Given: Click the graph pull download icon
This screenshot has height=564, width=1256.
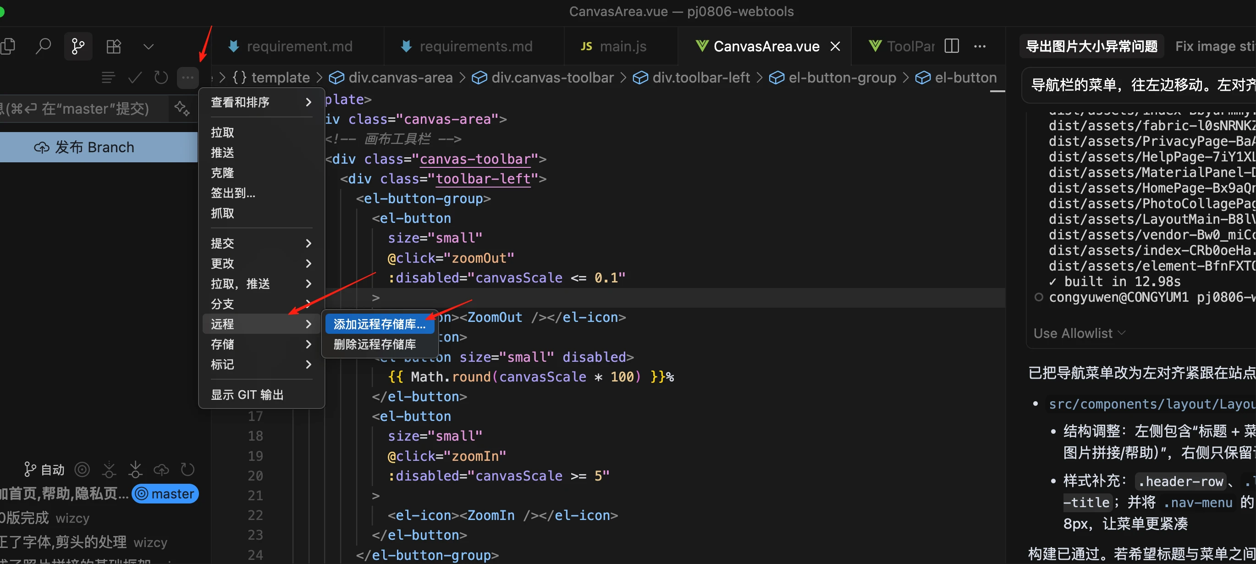Looking at the screenshot, I should coord(135,470).
